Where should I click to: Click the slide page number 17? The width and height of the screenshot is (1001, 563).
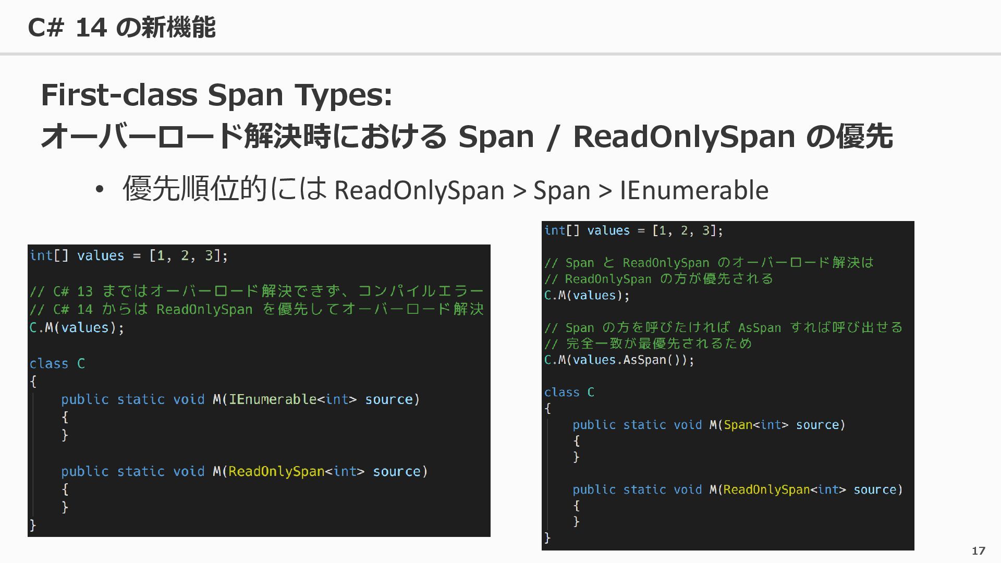click(x=979, y=550)
